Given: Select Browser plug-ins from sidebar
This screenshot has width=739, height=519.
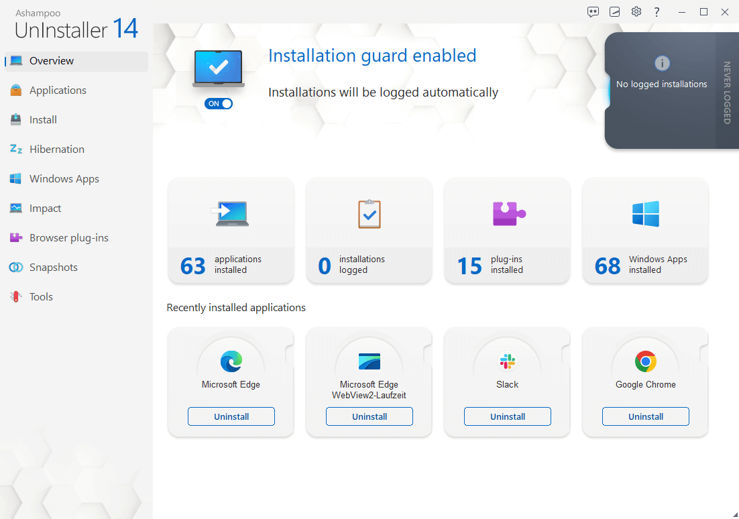Looking at the screenshot, I should pyautogui.click(x=68, y=238).
